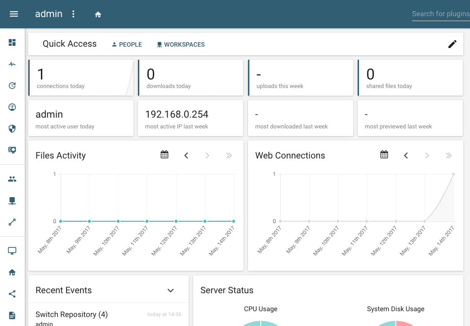Image resolution: width=470 pixels, height=326 pixels.
Task: Click the 'today at 14:36' timestamp
Action: point(164,314)
